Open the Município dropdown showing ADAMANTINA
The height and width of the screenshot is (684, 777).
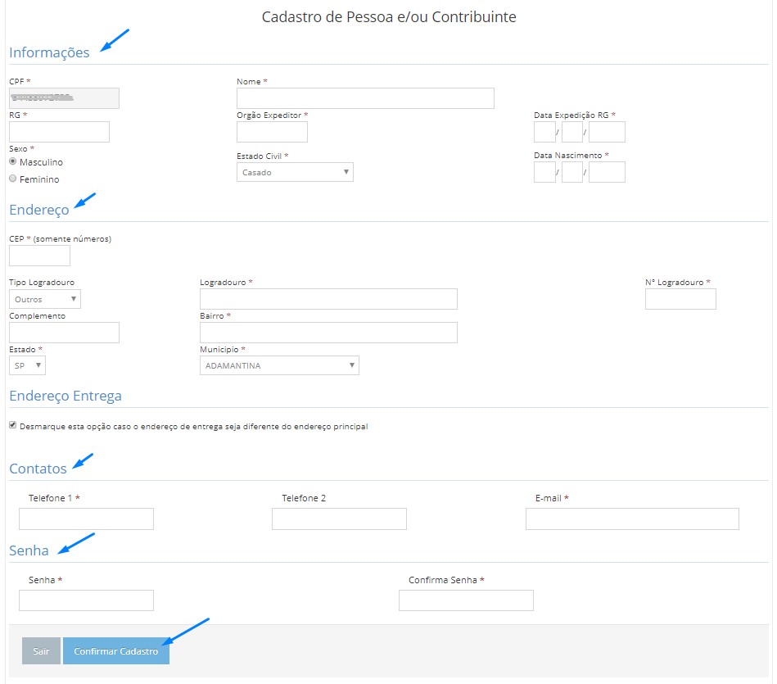pyautogui.click(x=279, y=365)
